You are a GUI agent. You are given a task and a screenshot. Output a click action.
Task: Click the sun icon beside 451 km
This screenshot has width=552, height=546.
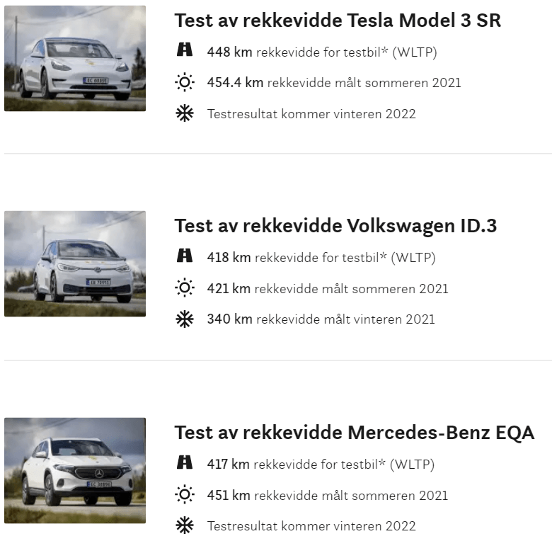coord(184,495)
